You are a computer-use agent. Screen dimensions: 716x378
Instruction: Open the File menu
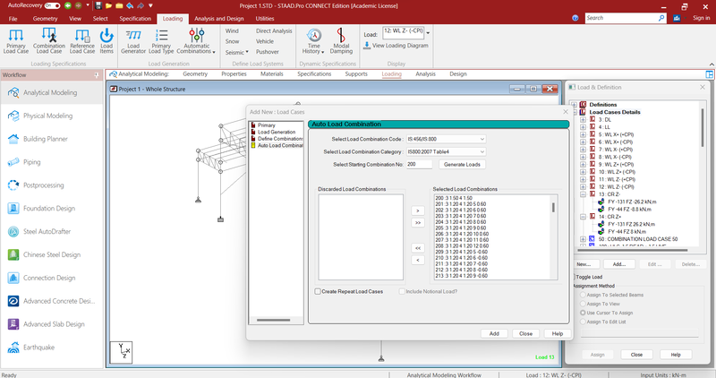(13, 19)
